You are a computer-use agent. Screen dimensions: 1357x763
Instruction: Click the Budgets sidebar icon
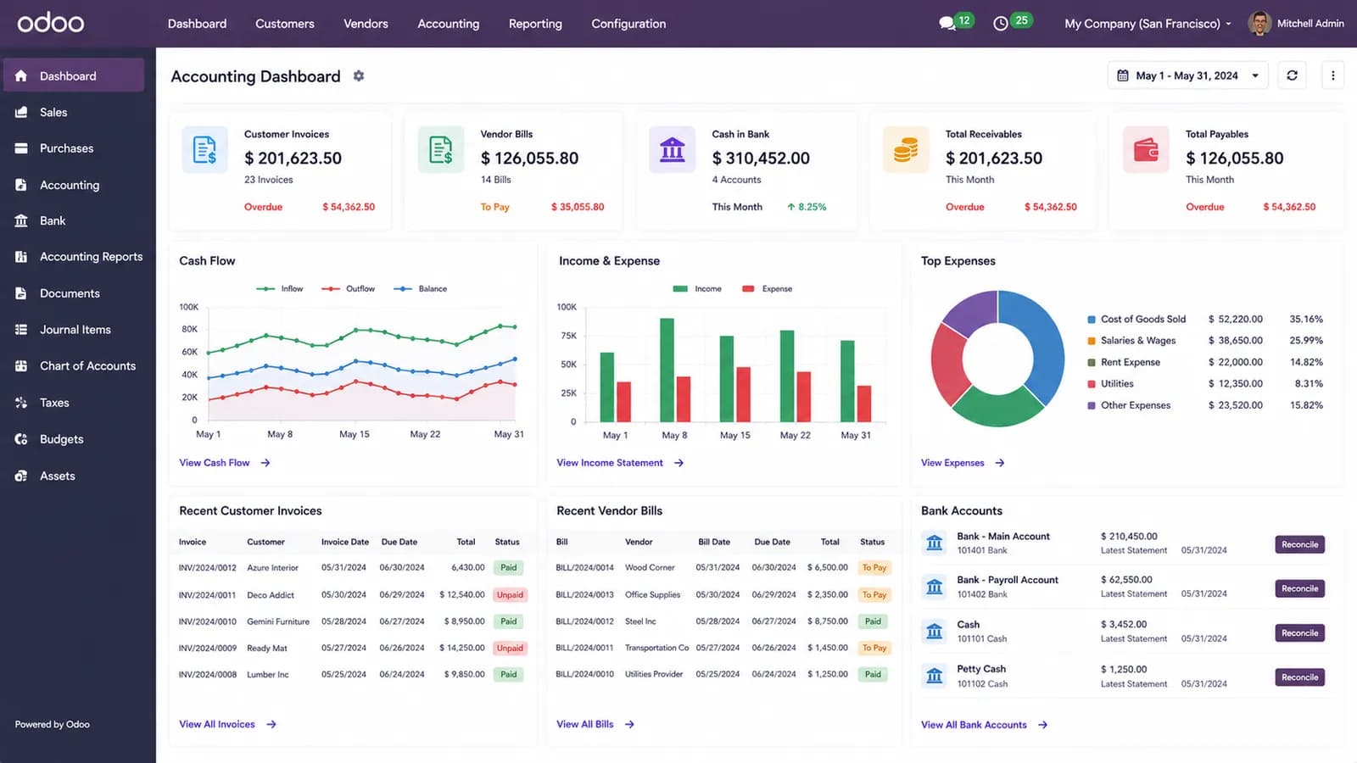click(x=21, y=439)
